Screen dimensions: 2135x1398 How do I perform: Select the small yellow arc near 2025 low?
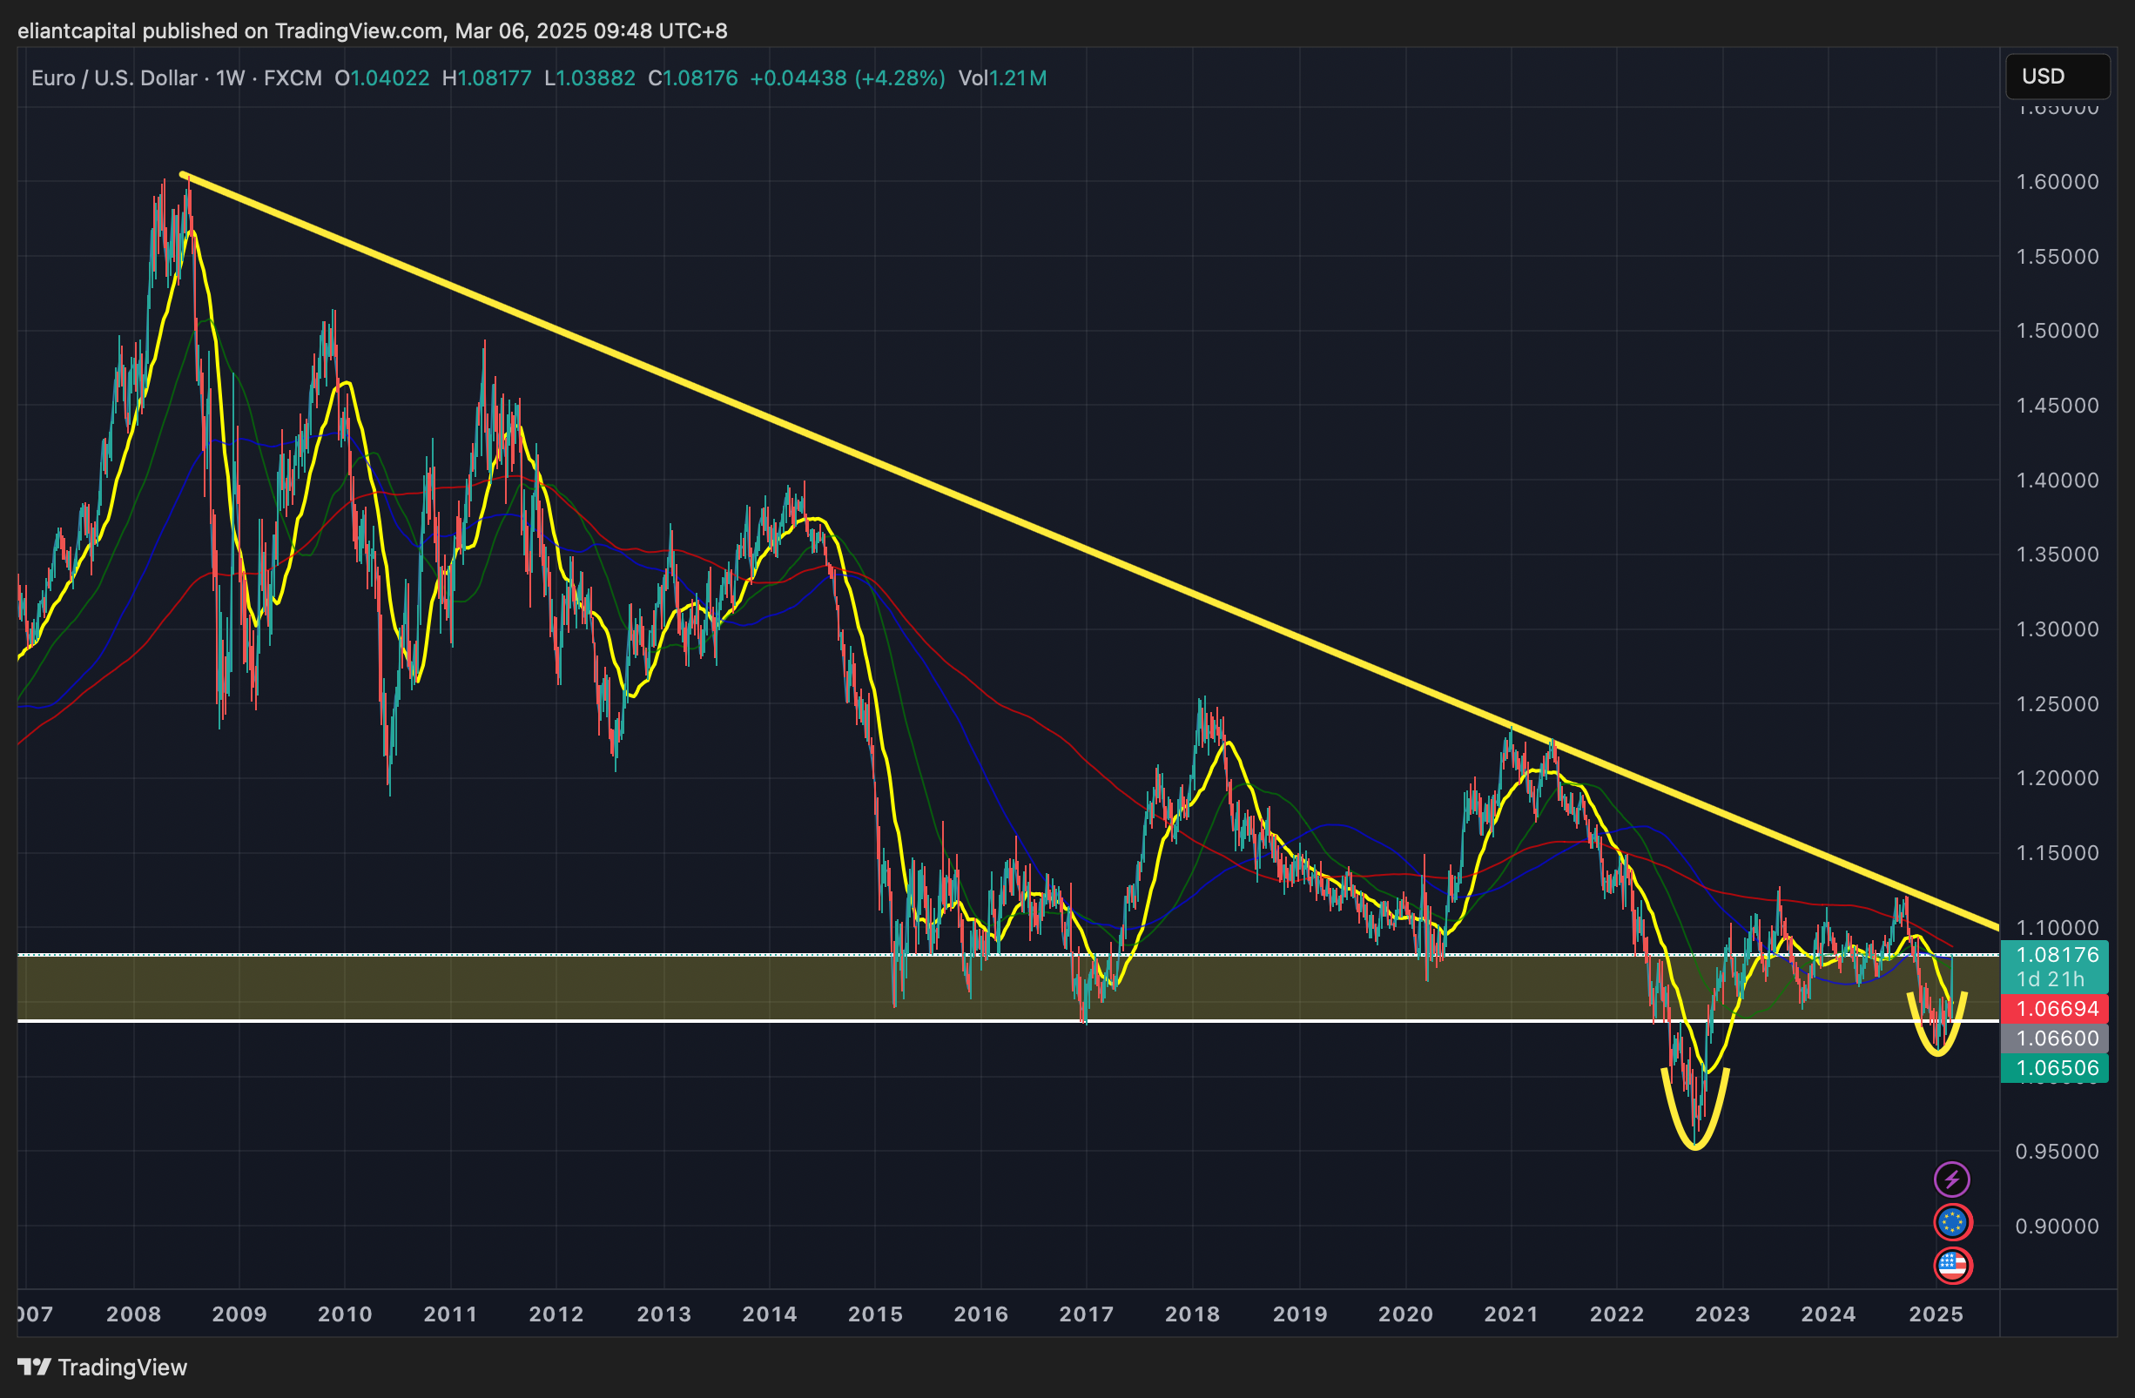click(x=1937, y=1053)
